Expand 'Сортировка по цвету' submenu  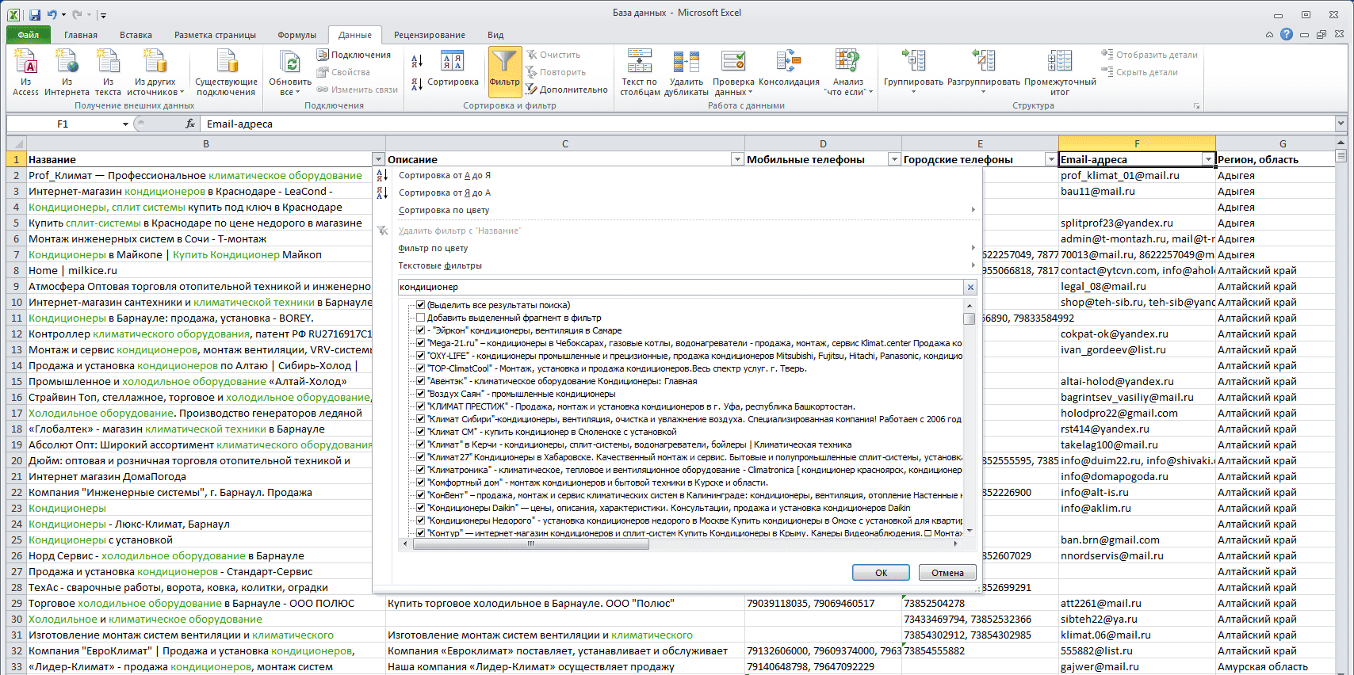(973, 210)
